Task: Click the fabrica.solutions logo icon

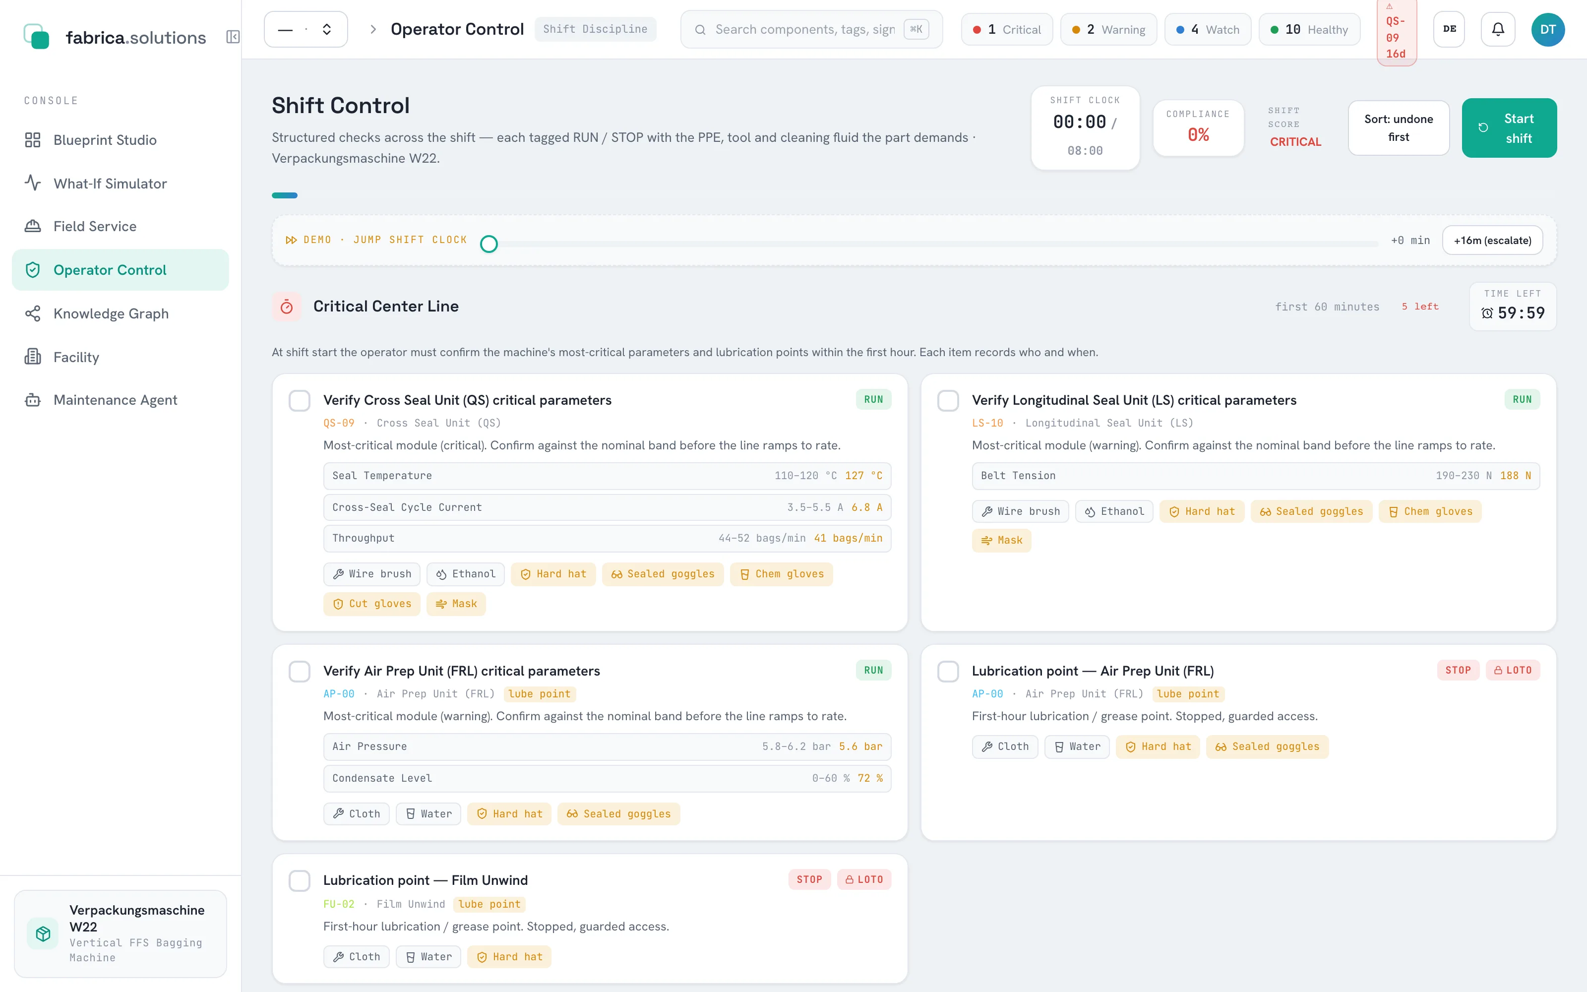Action: (x=36, y=36)
